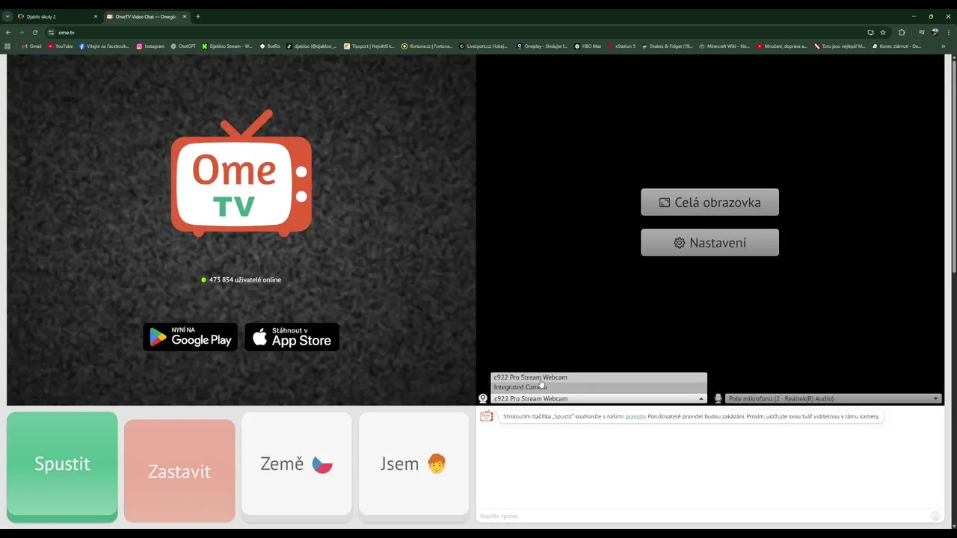The height and width of the screenshot is (538, 957).
Task: Open the Shakes & Fidget bookmark
Action: [667, 46]
